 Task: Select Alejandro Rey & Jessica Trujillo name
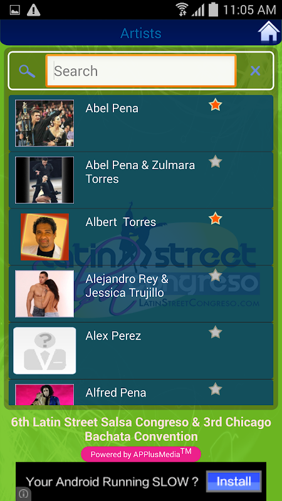127,286
